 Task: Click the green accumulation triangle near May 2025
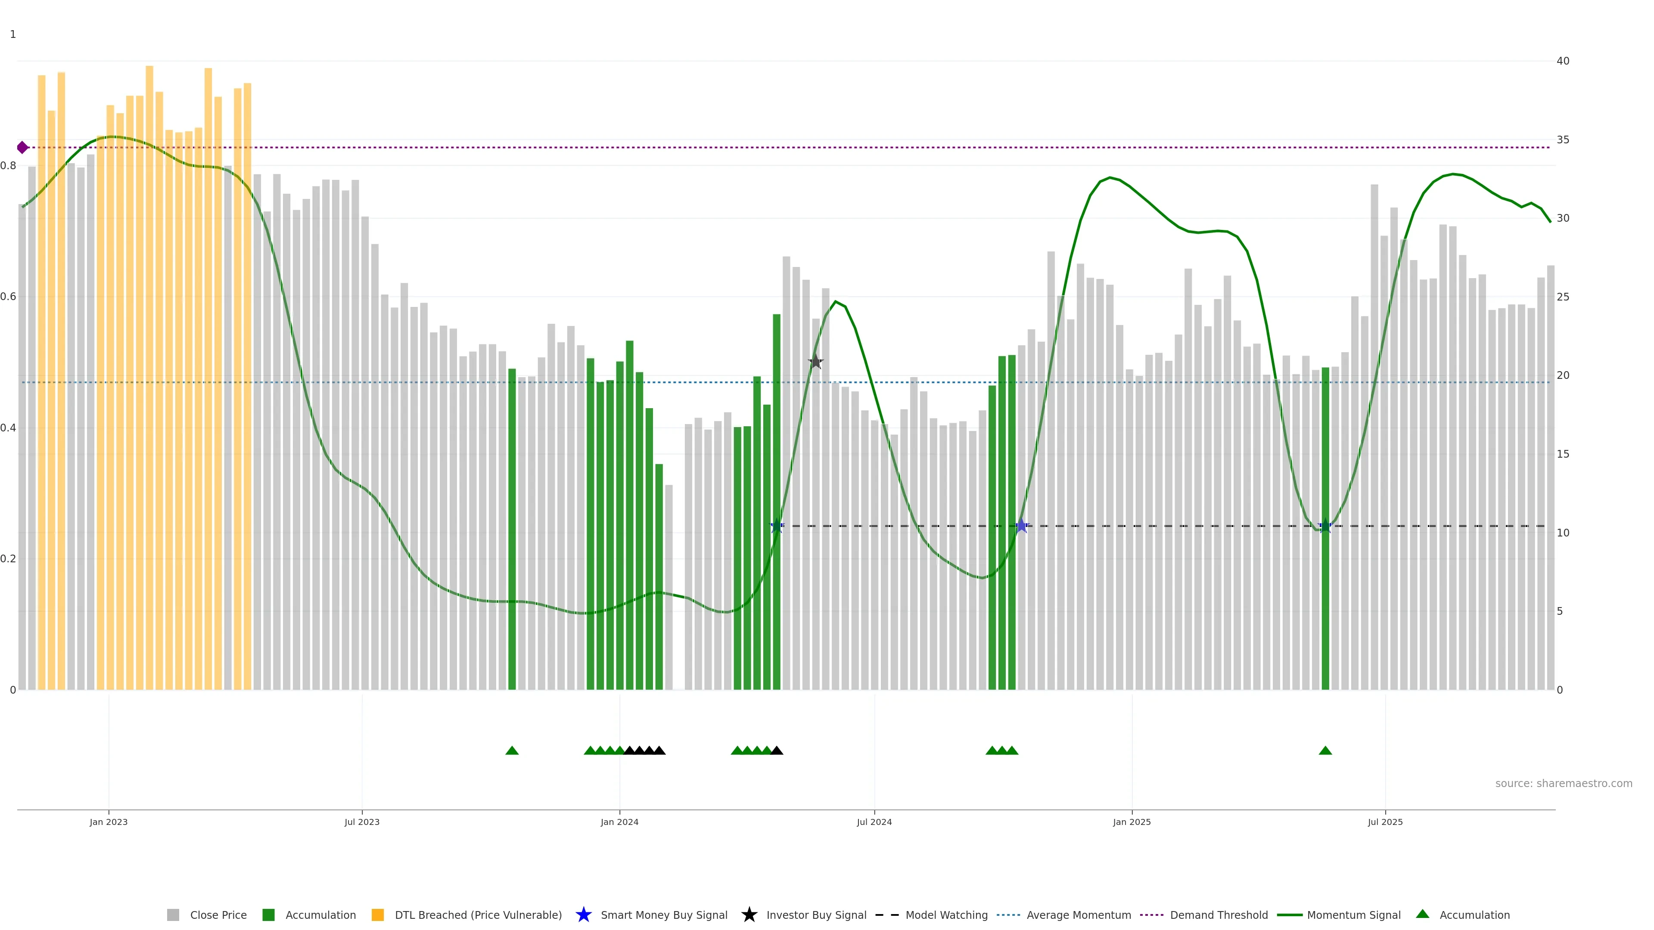pyautogui.click(x=1325, y=750)
